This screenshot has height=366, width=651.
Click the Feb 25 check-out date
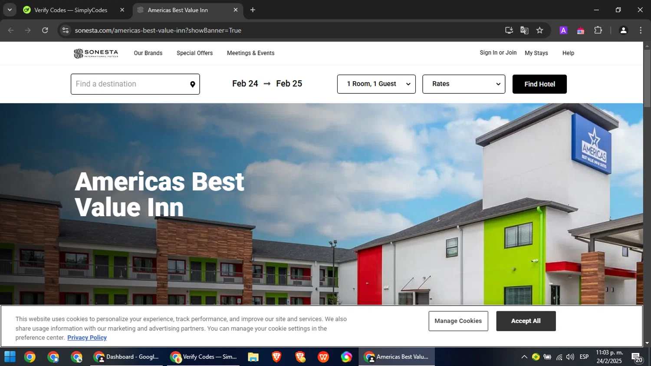[289, 84]
